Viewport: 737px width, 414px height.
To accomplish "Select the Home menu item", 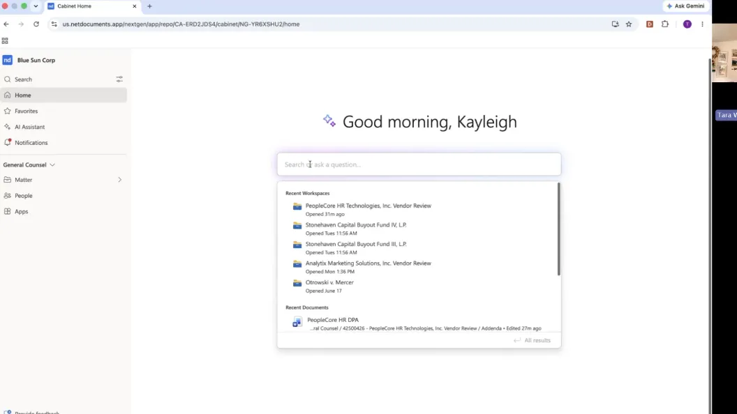I will click(x=64, y=95).
